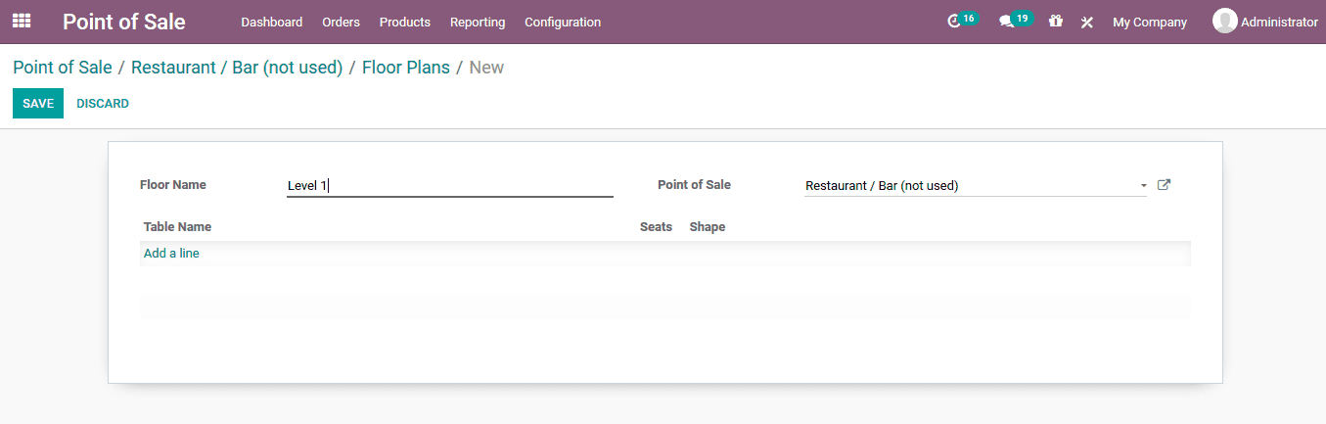Open the external link icon beside Point of Sale field
The image size is (1326, 424).
1164,185
